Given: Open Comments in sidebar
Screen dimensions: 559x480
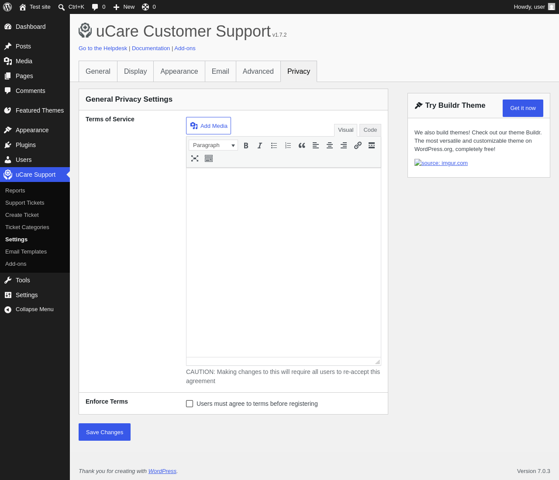Looking at the screenshot, I should pos(35,91).
